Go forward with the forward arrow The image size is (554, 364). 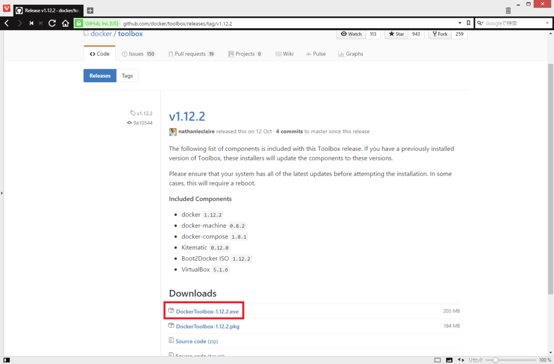[20, 23]
